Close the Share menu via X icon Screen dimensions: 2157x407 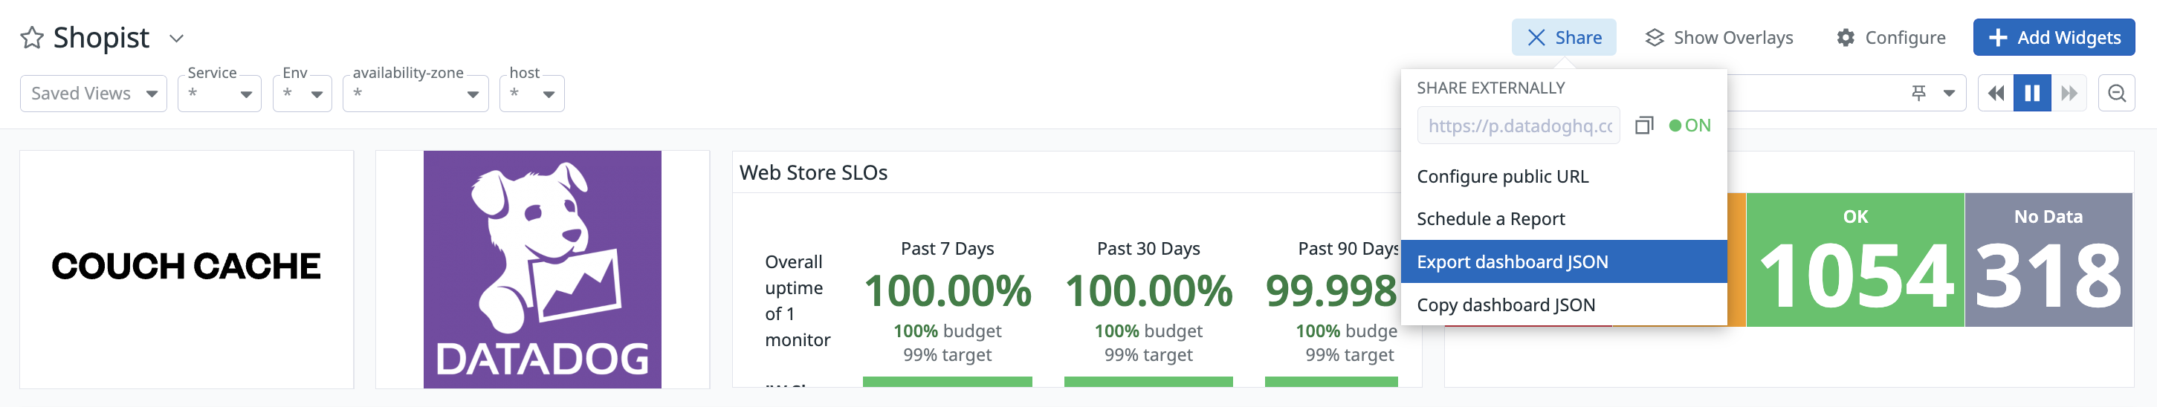click(x=1536, y=38)
